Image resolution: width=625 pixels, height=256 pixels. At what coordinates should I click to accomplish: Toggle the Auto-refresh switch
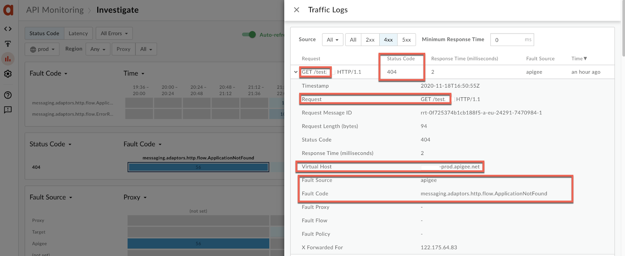249,35
